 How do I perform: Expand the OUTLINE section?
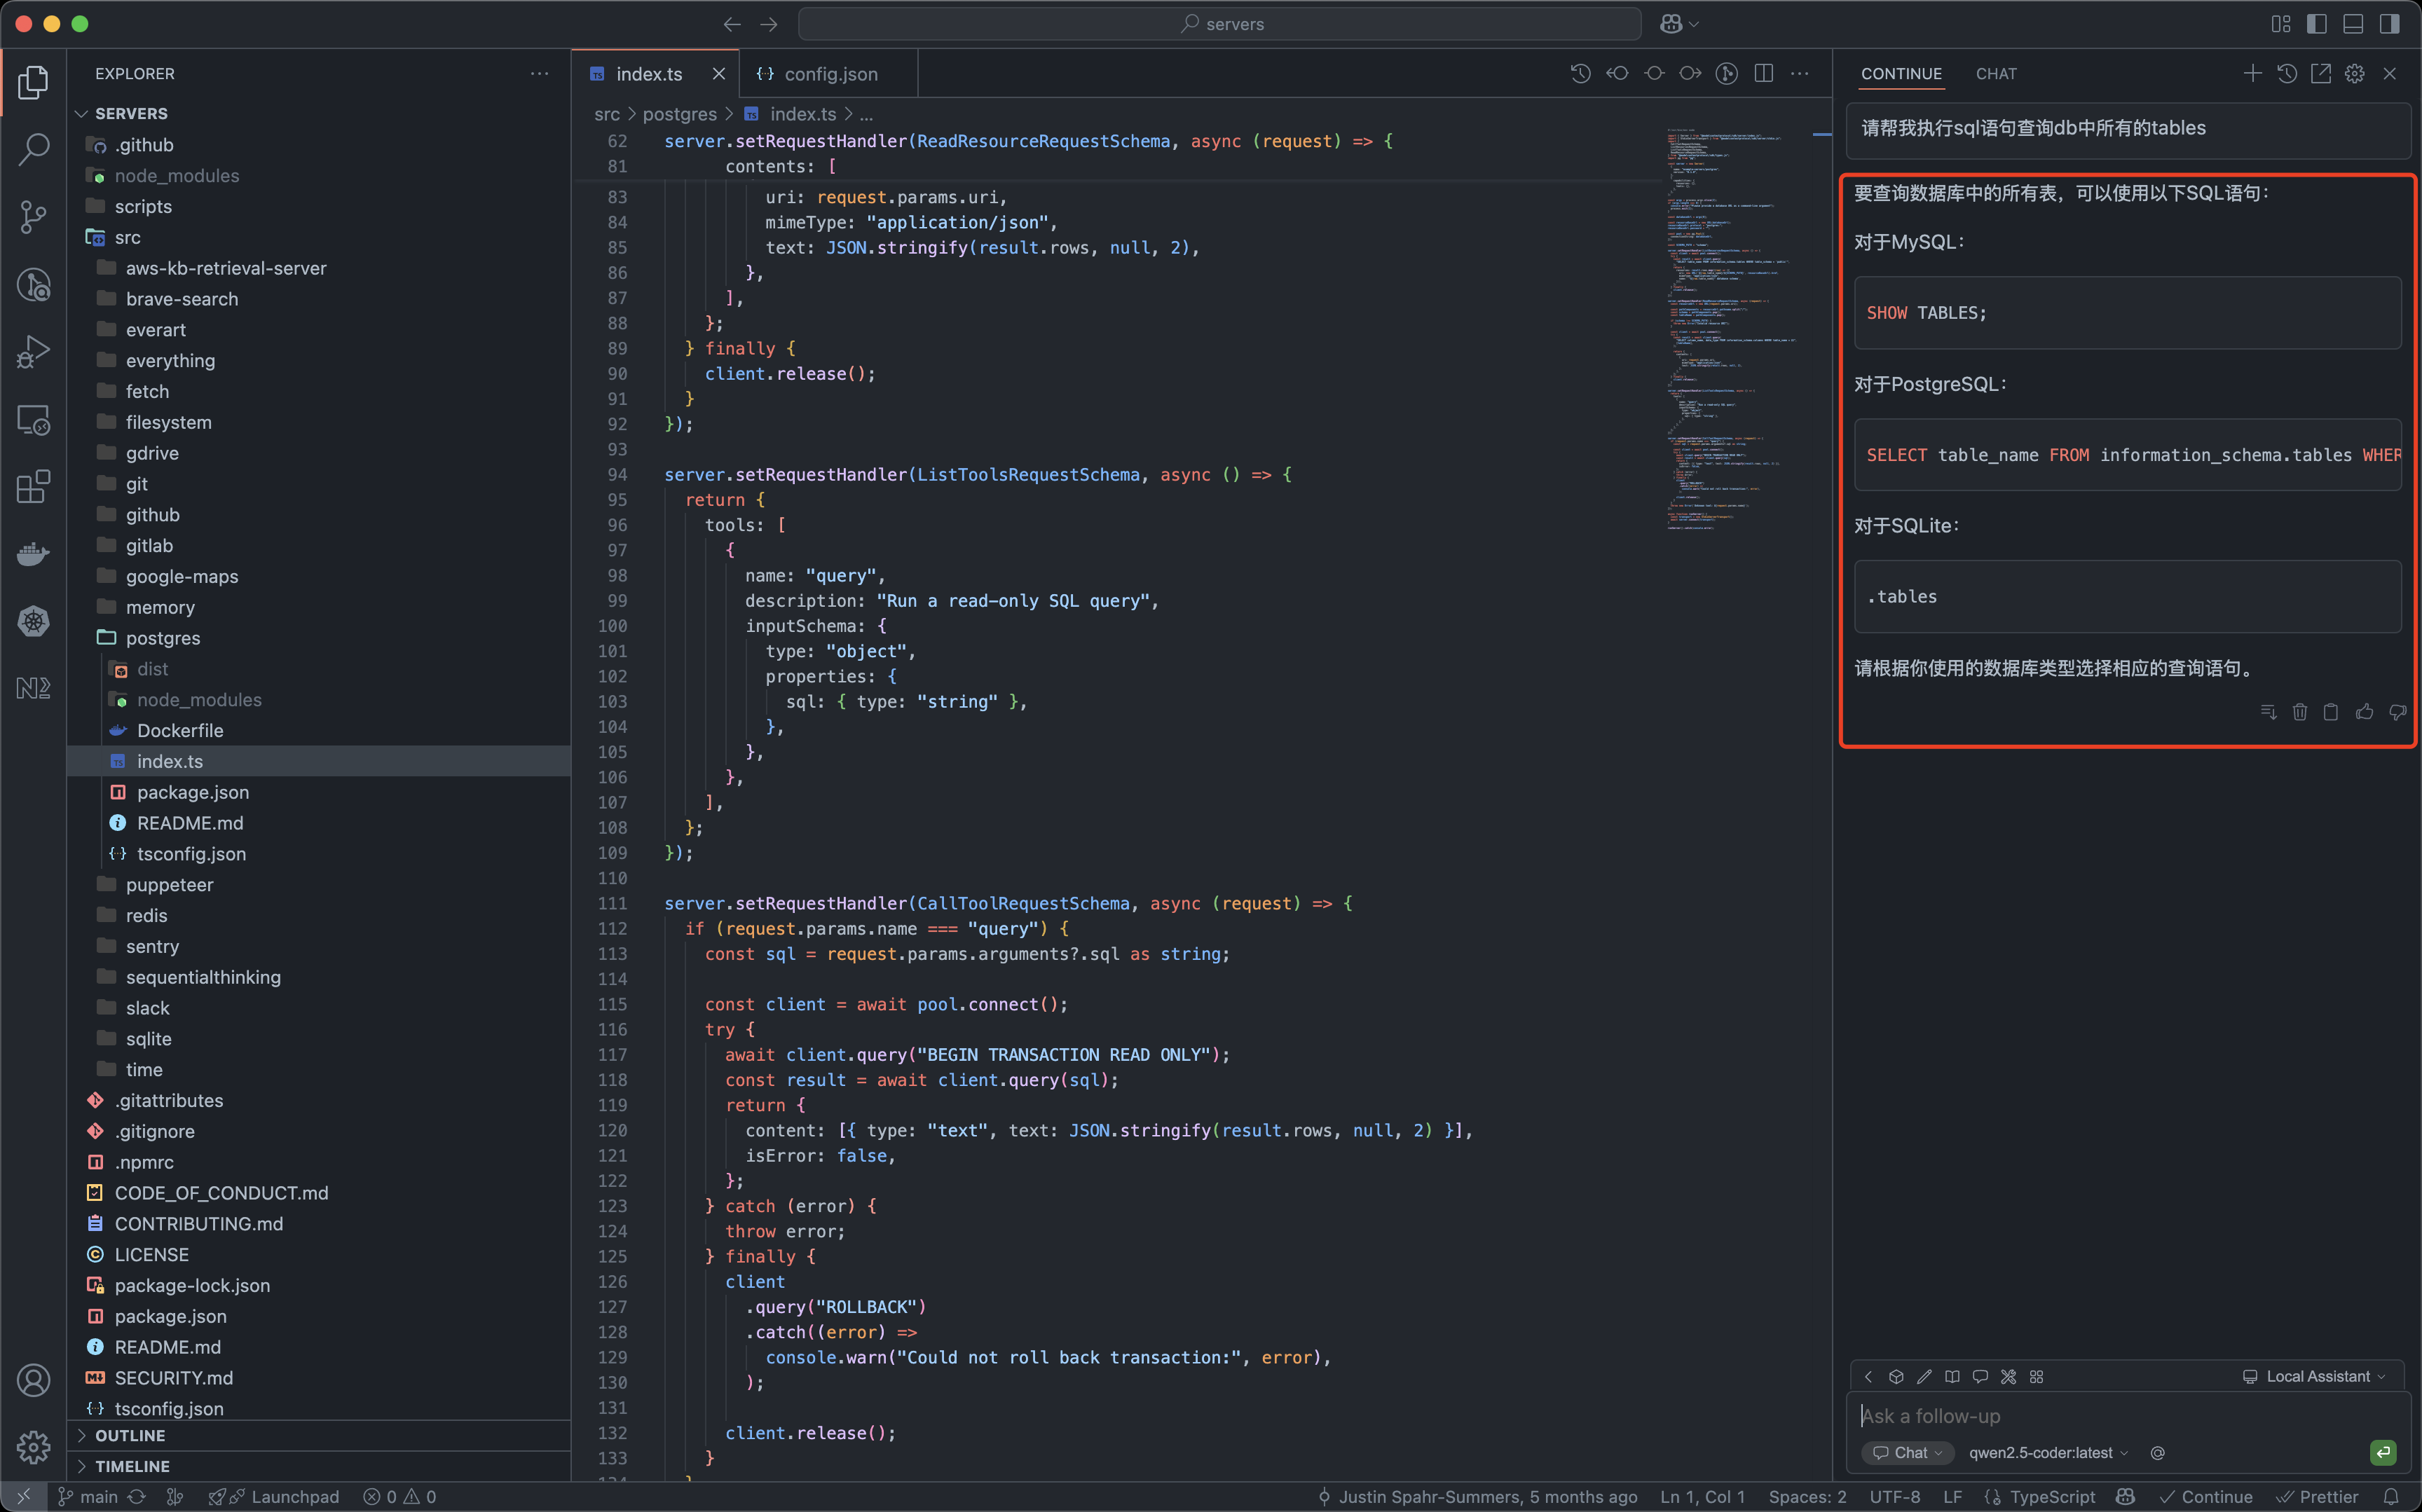click(x=130, y=1435)
